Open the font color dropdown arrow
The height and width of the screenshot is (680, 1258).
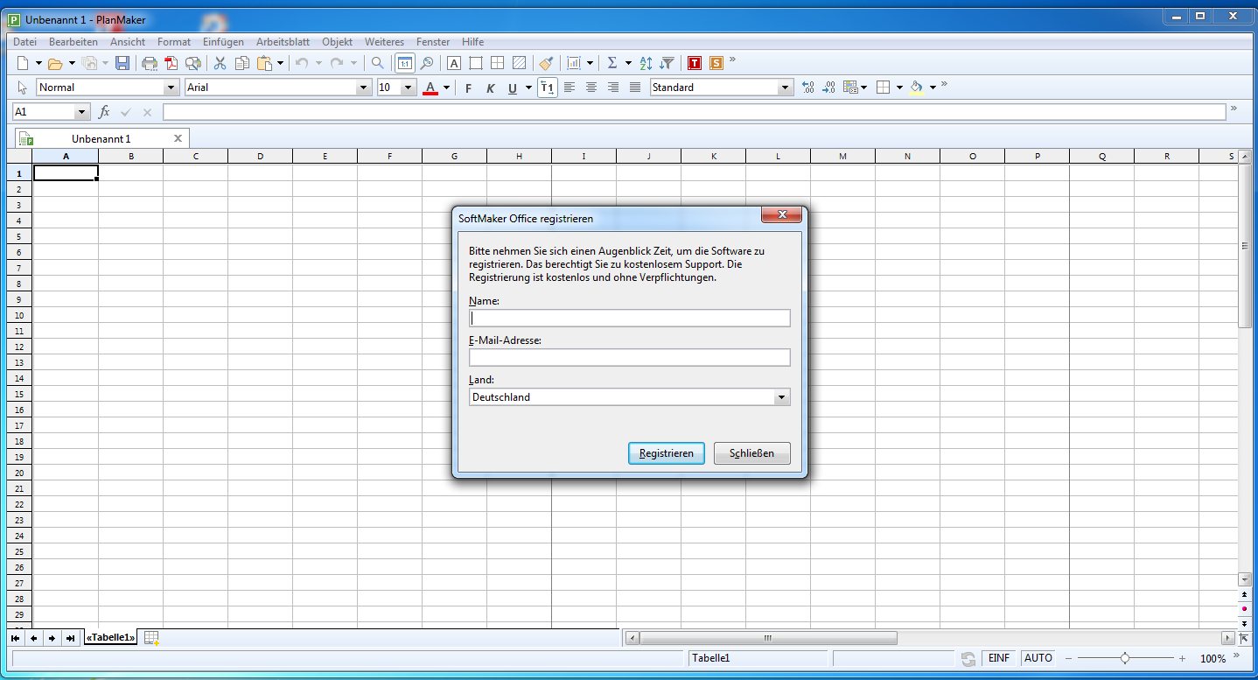point(446,88)
